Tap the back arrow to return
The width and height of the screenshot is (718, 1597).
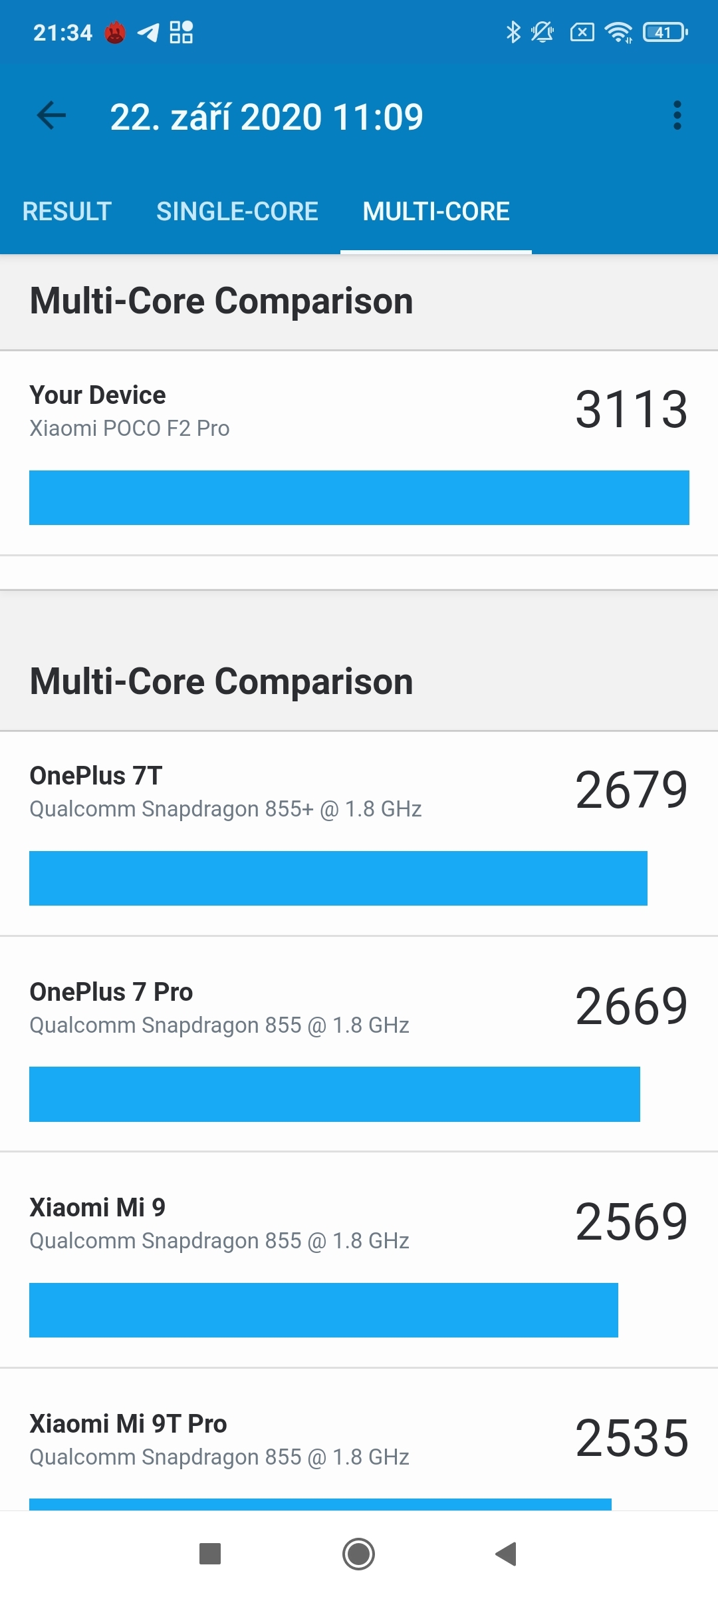51,116
